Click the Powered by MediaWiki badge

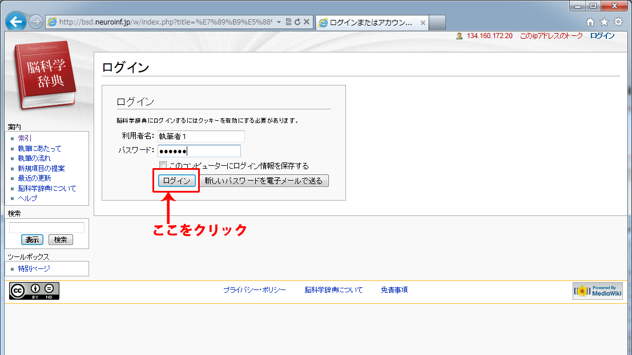[598, 291]
